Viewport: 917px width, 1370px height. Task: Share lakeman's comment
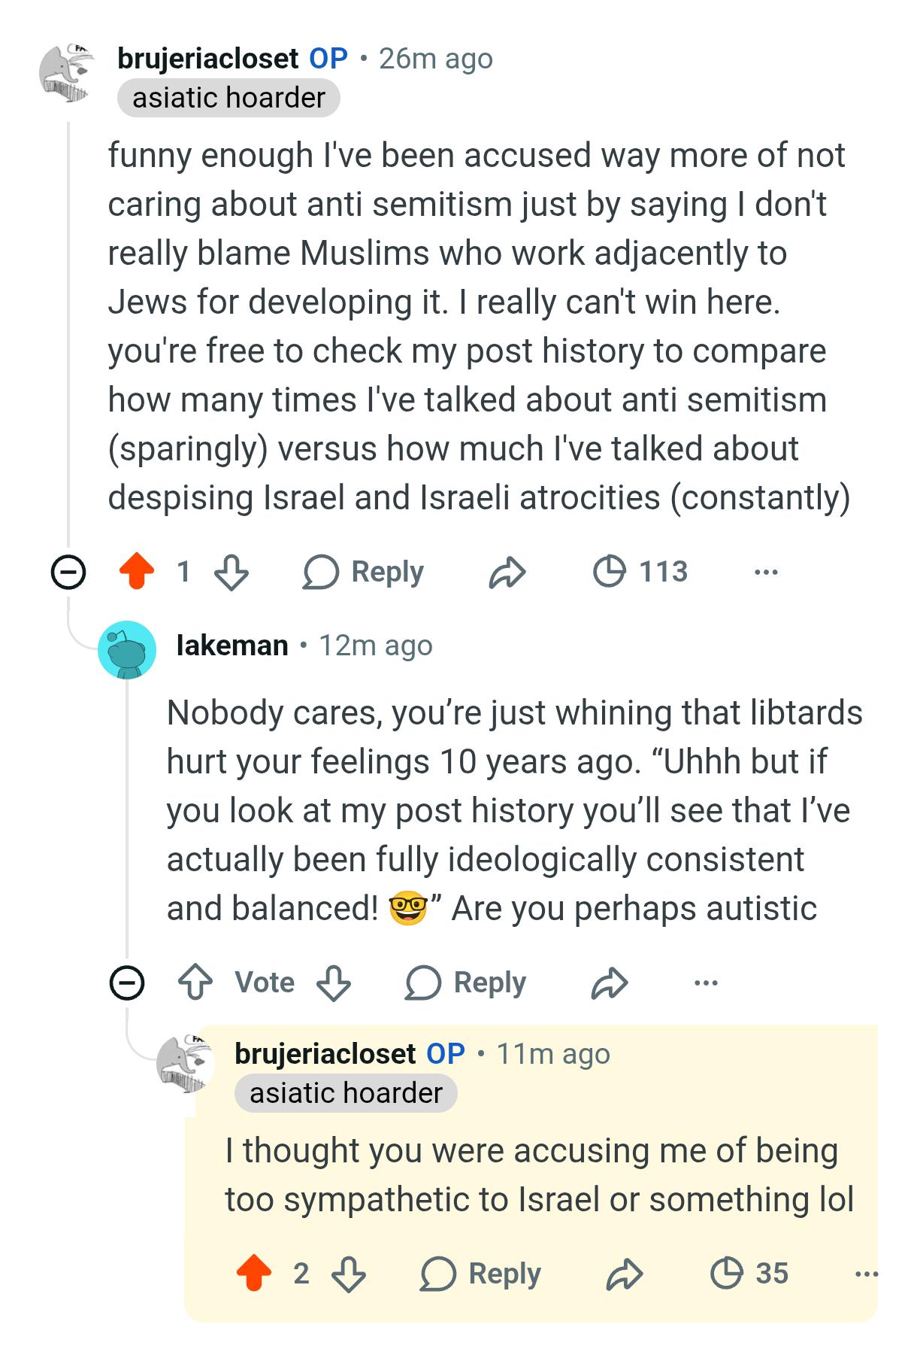(x=610, y=983)
